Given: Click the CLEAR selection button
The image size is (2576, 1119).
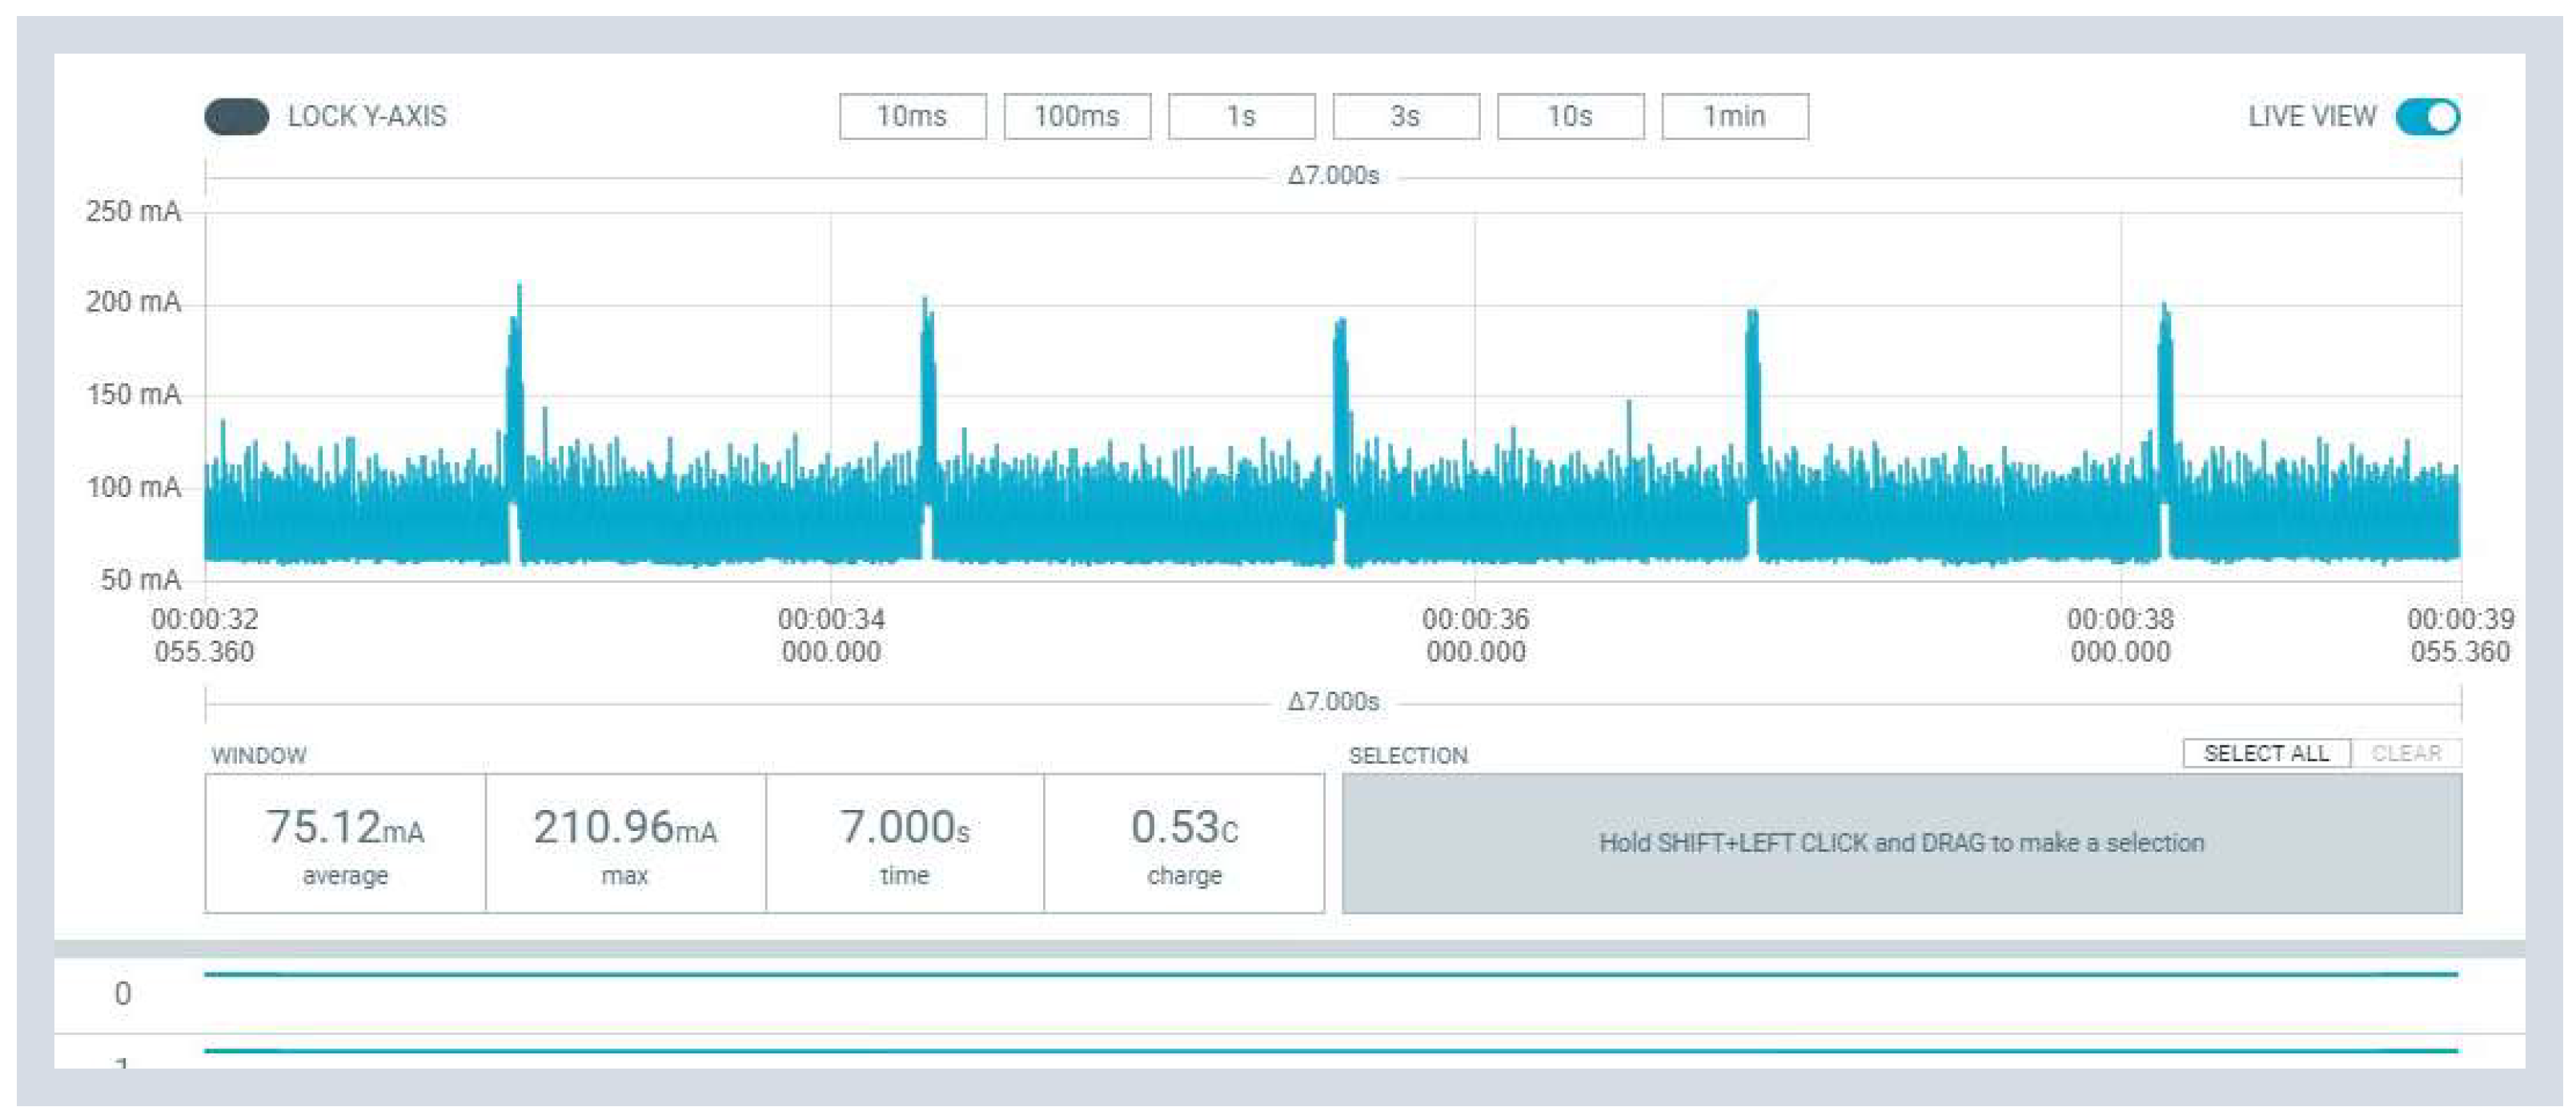Looking at the screenshot, I should tap(2406, 753).
